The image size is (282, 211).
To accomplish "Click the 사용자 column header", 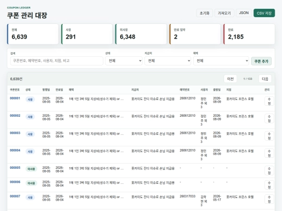I will coord(204,90).
